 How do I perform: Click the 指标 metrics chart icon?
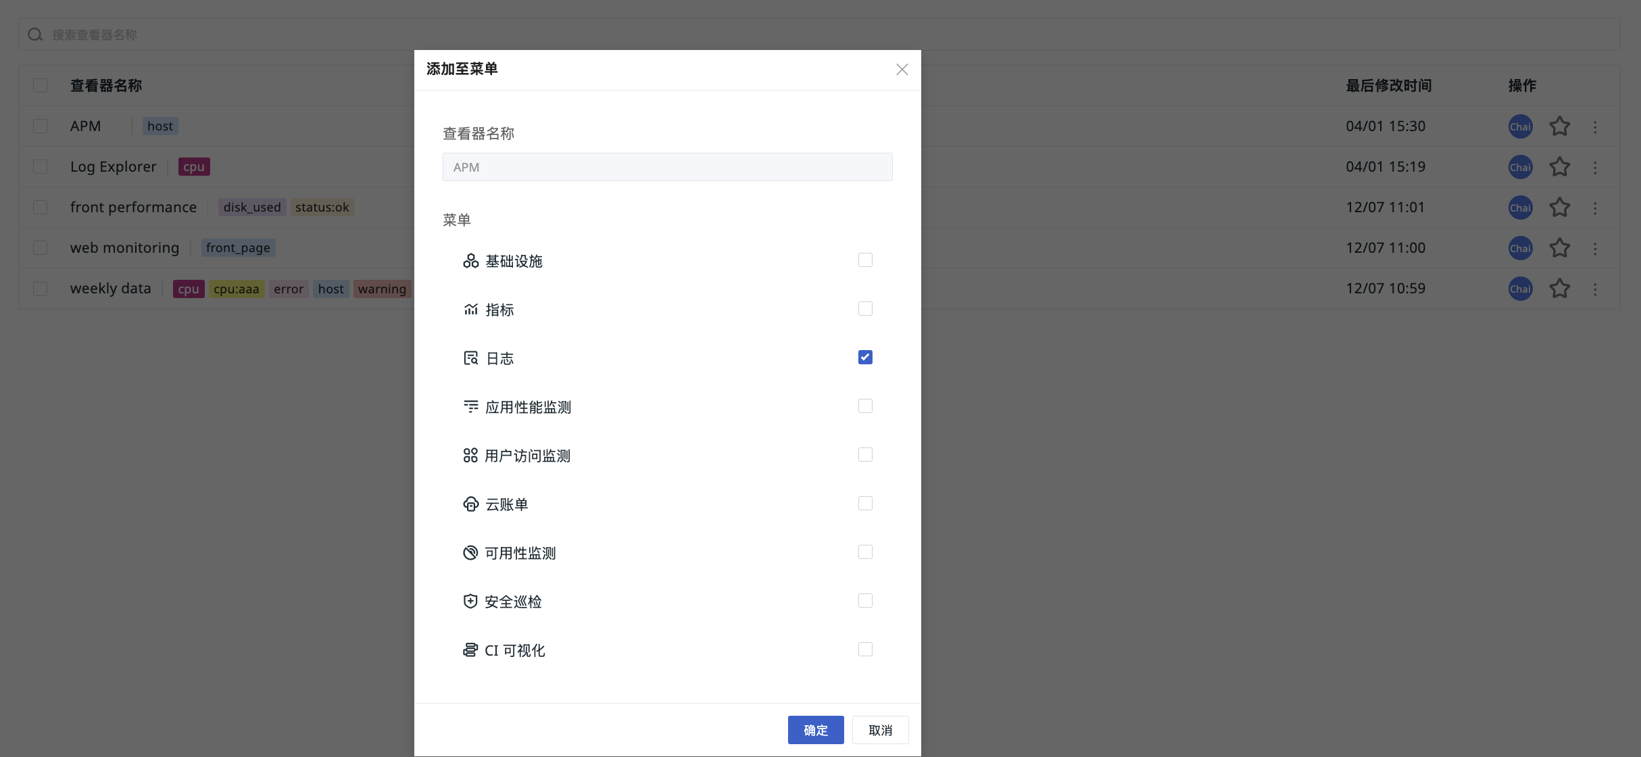click(470, 310)
